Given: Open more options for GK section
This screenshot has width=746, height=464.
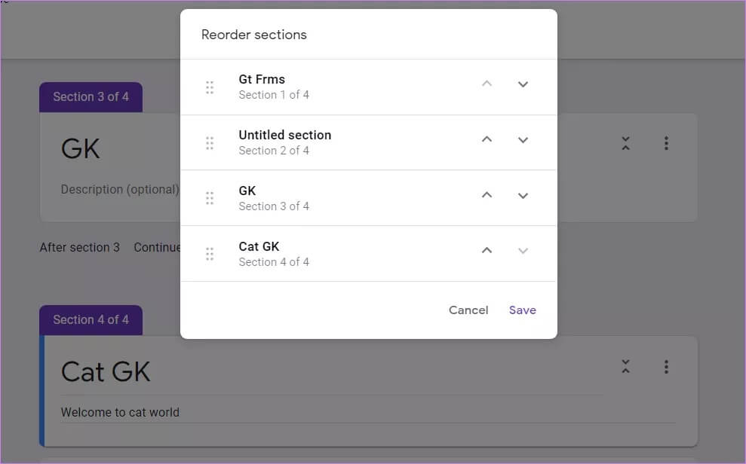Looking at the screenshot, I should click(666, 143).
